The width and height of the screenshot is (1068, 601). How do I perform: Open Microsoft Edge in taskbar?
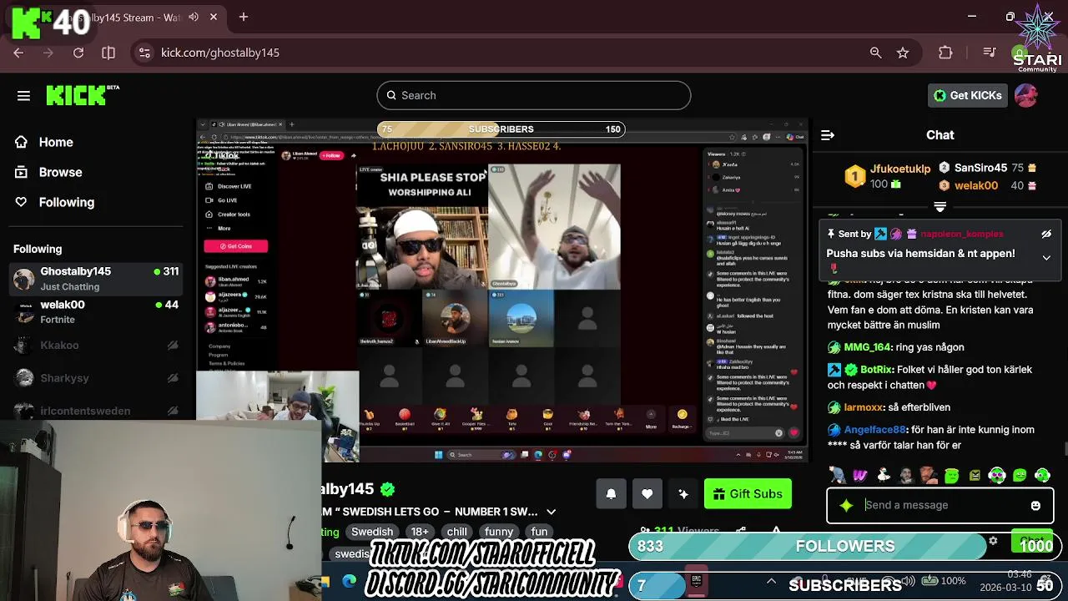[349, 581]
